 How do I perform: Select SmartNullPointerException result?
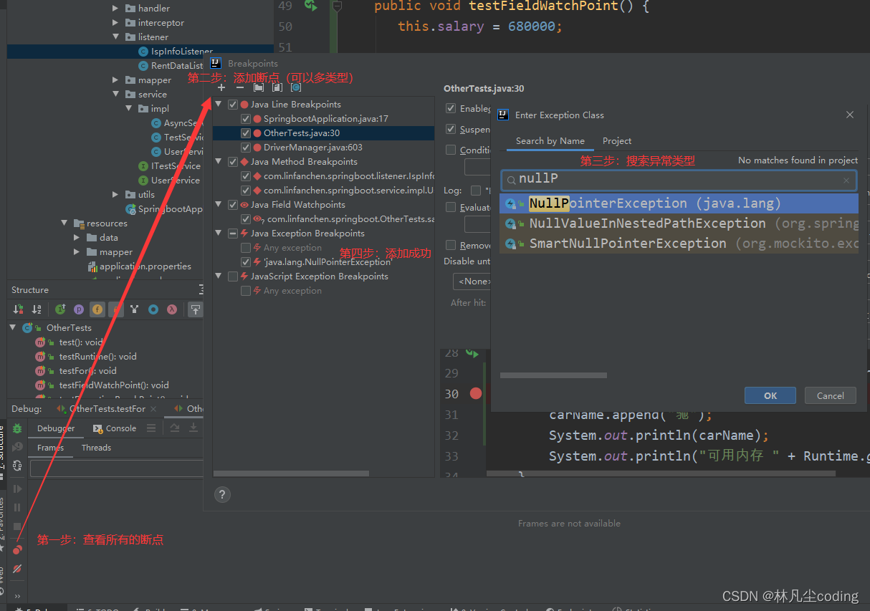pyautogui.click(x=679, y=244)
